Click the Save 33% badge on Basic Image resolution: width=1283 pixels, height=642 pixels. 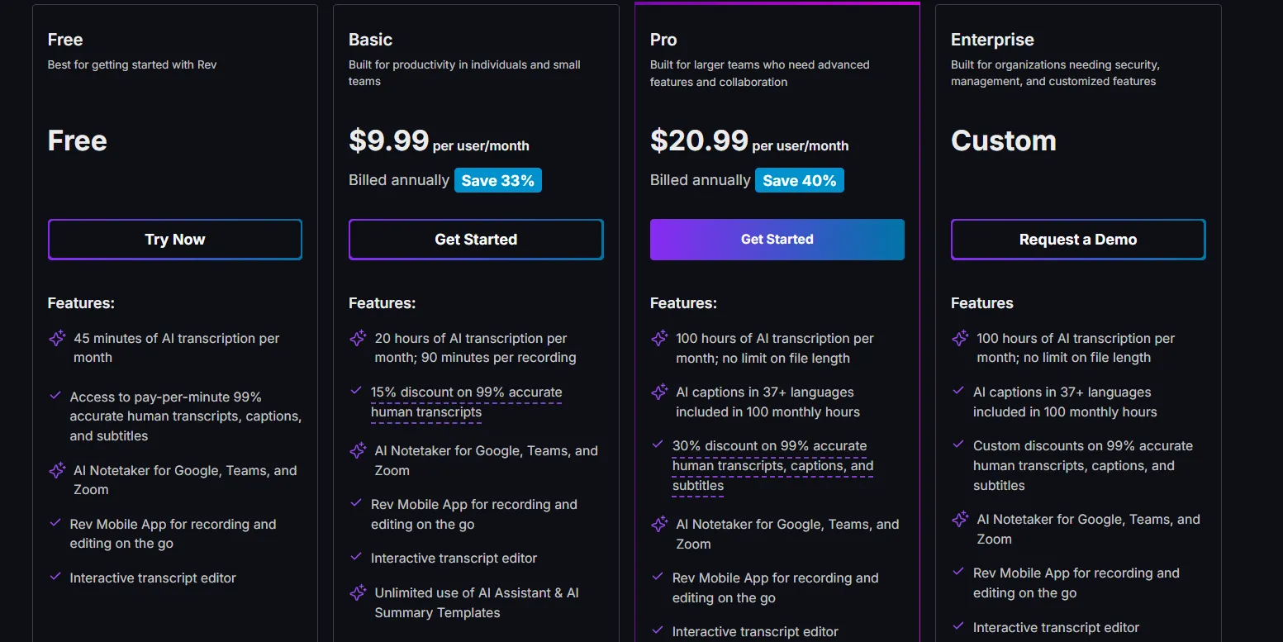point(498,180)
